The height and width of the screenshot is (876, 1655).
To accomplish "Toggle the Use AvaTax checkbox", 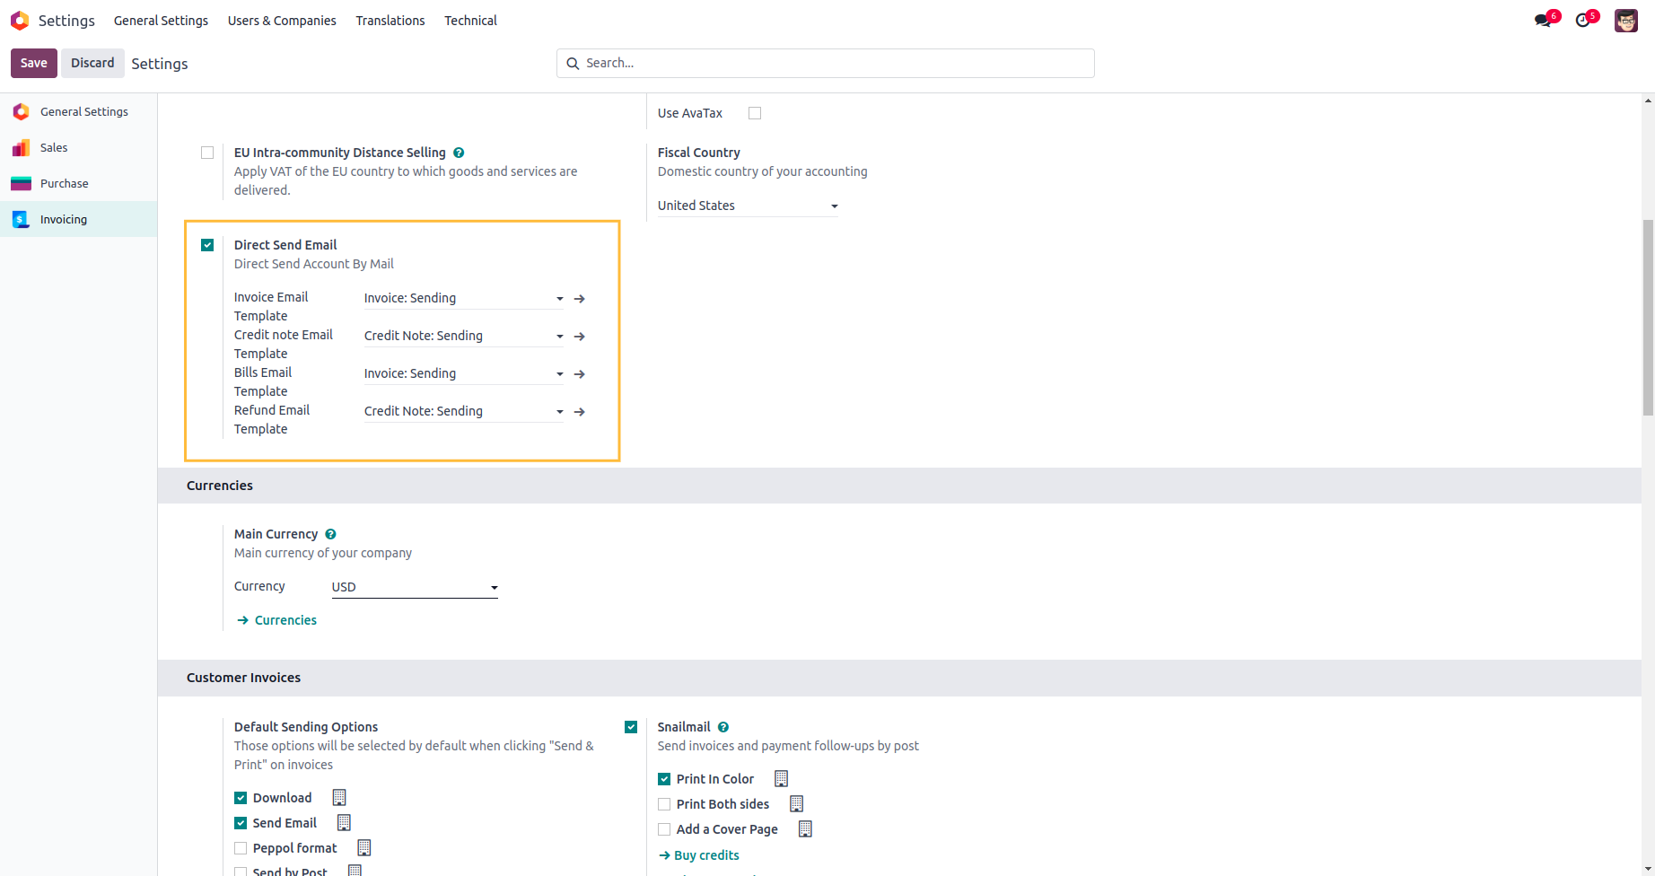I will pos(755,113).
